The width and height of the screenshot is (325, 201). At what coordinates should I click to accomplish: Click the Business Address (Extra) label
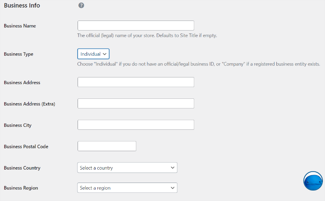pos(29,104)
